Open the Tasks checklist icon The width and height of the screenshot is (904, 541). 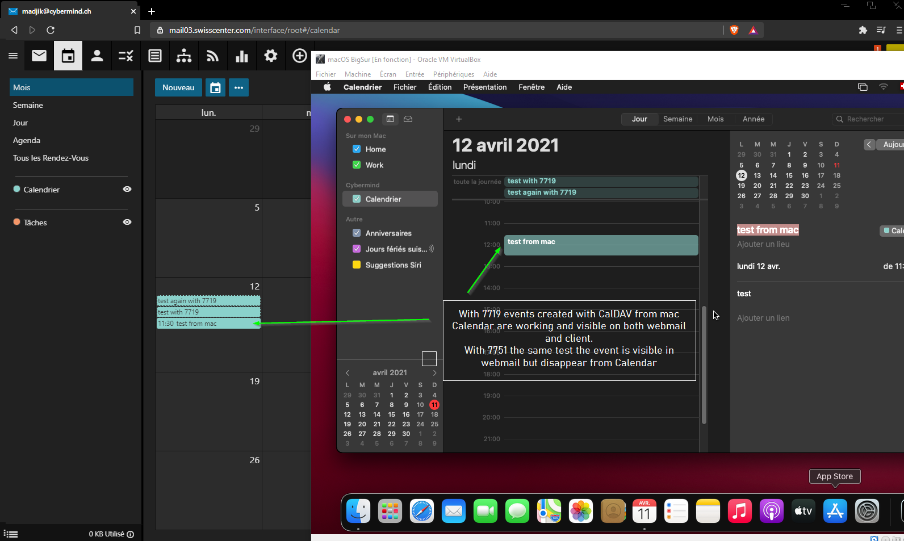(125, 56)
